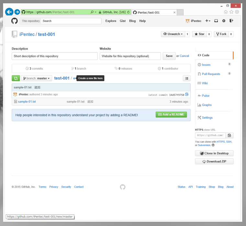Save description and website
Image resolution: width=246 pixels, height=226 pixels.
pyautogui.click(x=169, y=56)
